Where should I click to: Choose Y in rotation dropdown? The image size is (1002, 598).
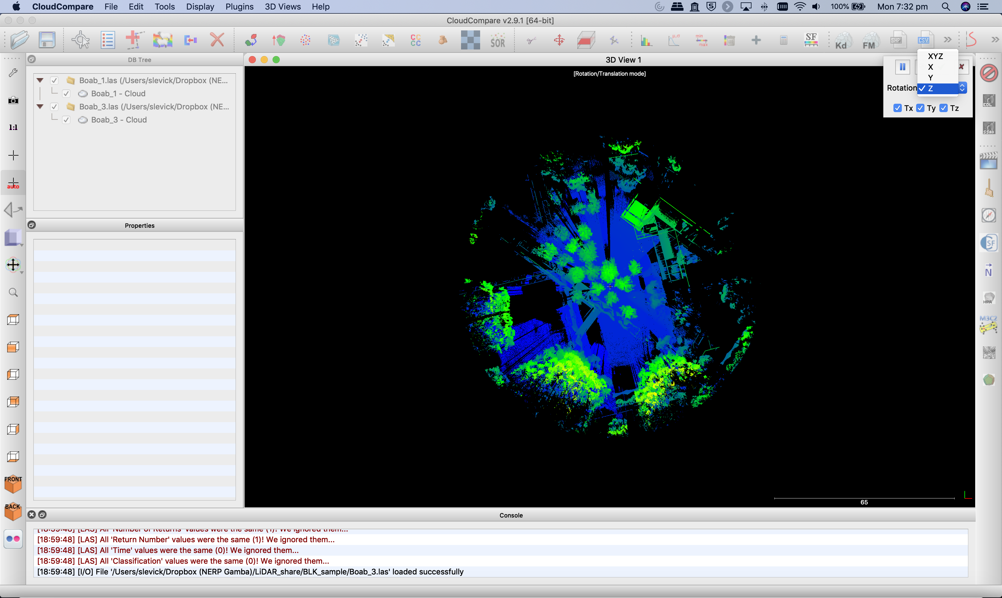click(938, 78)
